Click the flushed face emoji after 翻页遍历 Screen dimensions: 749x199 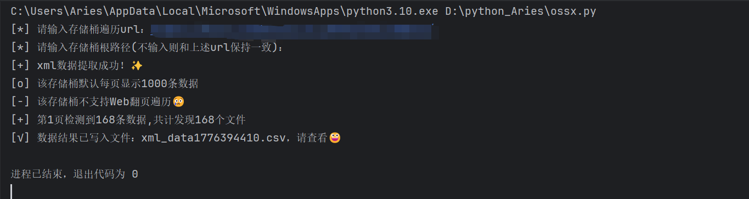(x=178, y=101)
